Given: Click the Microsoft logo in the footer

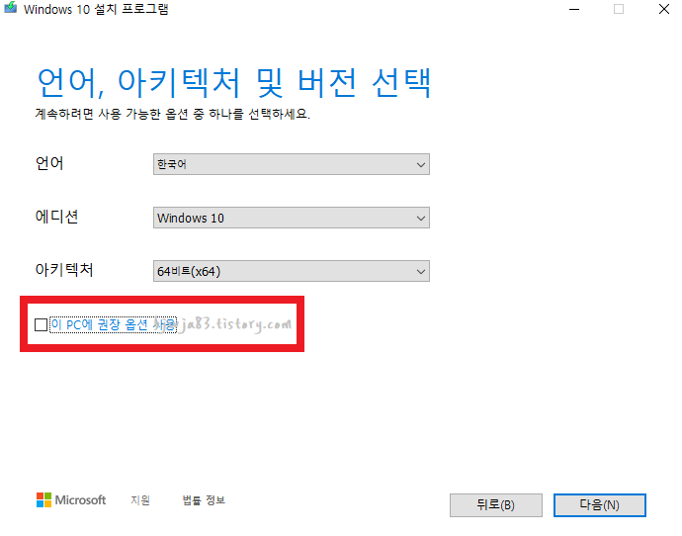Looking at the screenshot, I should coord(71,500).
